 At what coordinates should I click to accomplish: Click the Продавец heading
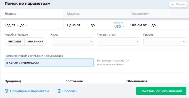click(13, 81)
